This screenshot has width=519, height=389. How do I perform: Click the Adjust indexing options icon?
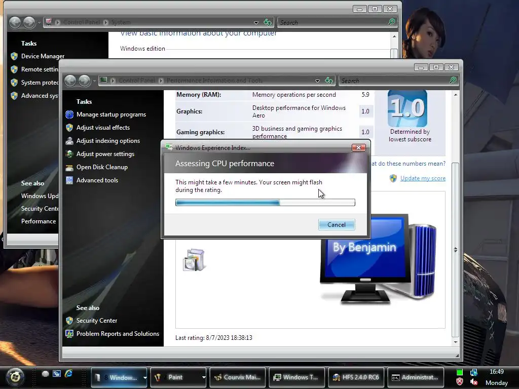[69, 141]
